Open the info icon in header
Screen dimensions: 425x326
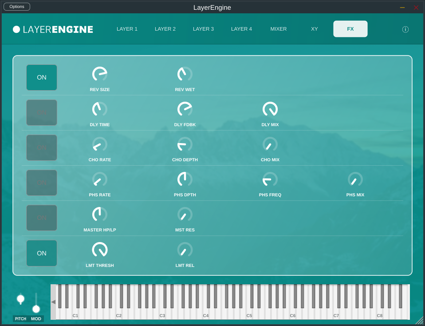405,29
